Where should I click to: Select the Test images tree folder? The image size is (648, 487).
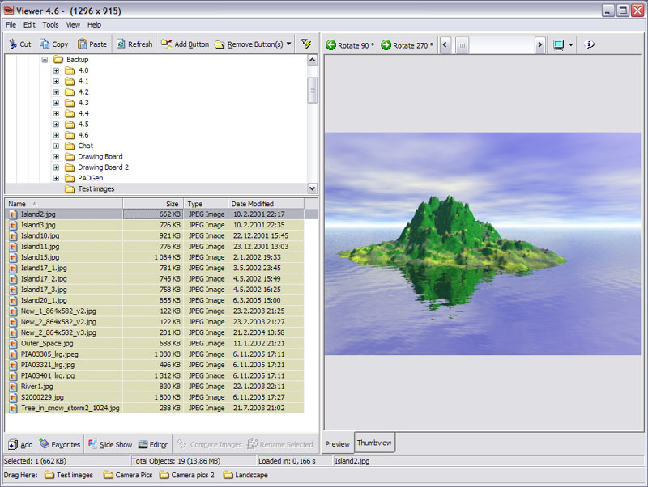point(96,189)
